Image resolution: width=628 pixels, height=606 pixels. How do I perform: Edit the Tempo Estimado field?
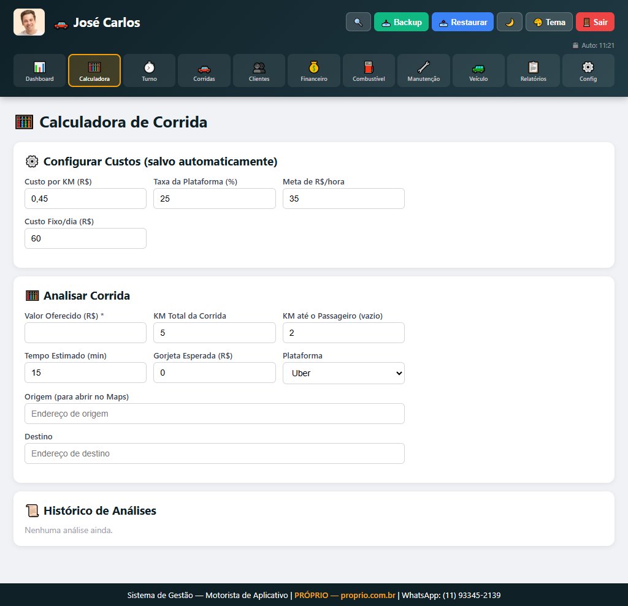click(85, 373)
